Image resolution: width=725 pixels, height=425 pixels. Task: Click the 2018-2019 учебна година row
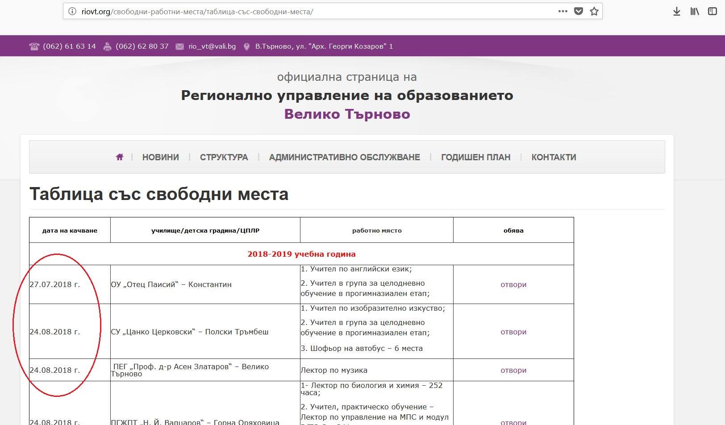coord(301,254)
